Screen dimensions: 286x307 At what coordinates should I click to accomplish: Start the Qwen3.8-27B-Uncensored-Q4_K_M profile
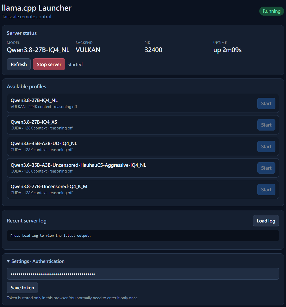pos(266,189)
